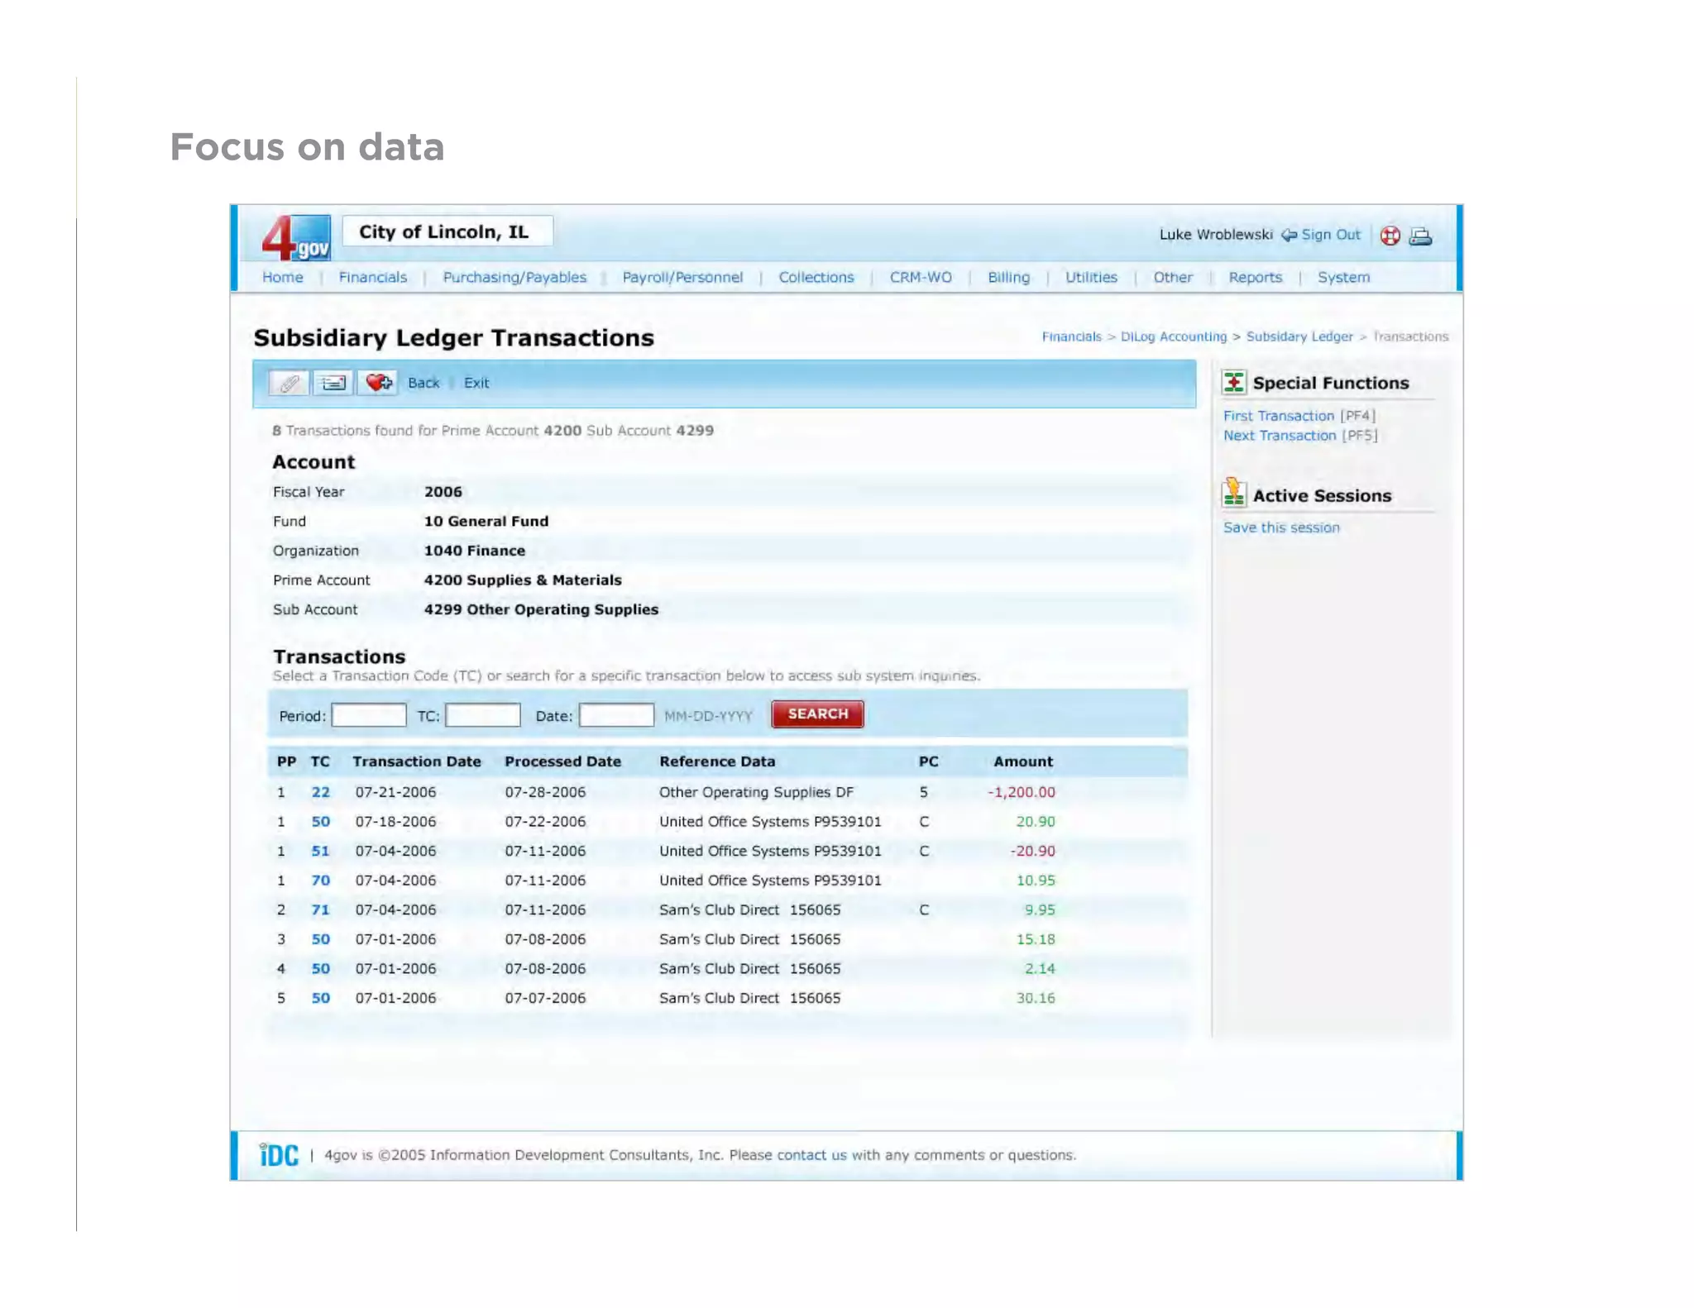Open the Reports menu
The width and height of the screenshot is (1694, 1308).
(1255, 278)
